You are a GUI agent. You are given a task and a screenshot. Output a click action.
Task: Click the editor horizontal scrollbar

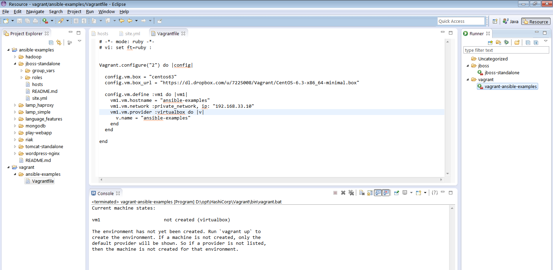[271, 180]
